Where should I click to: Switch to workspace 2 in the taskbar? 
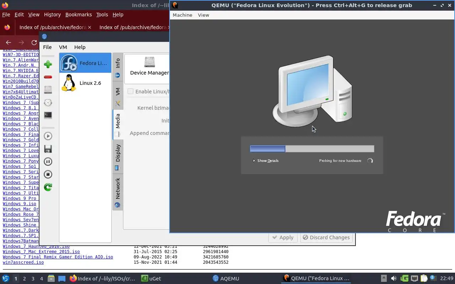[x=25, y=279]
